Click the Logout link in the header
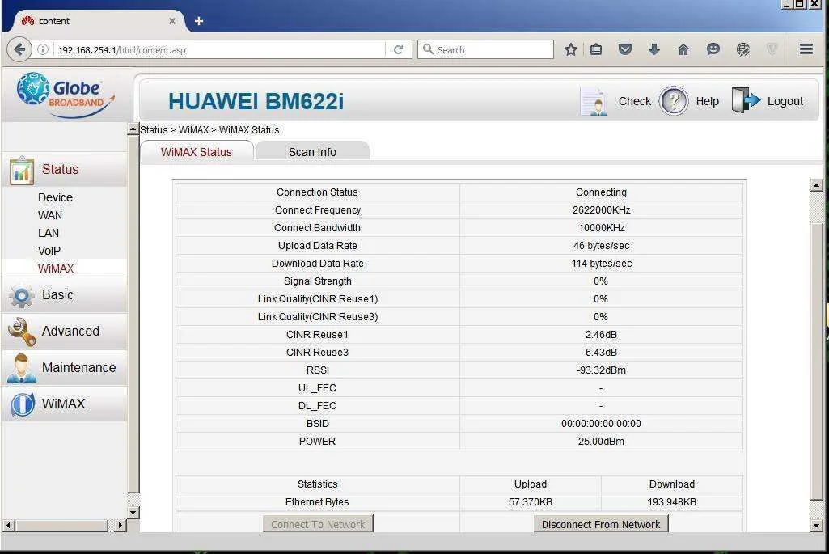 785,101
